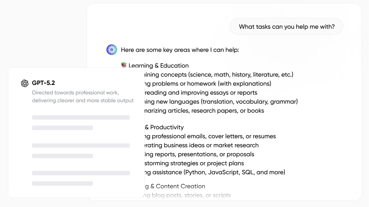Click the books emoji next to Learning & Education

coord(124,65)
